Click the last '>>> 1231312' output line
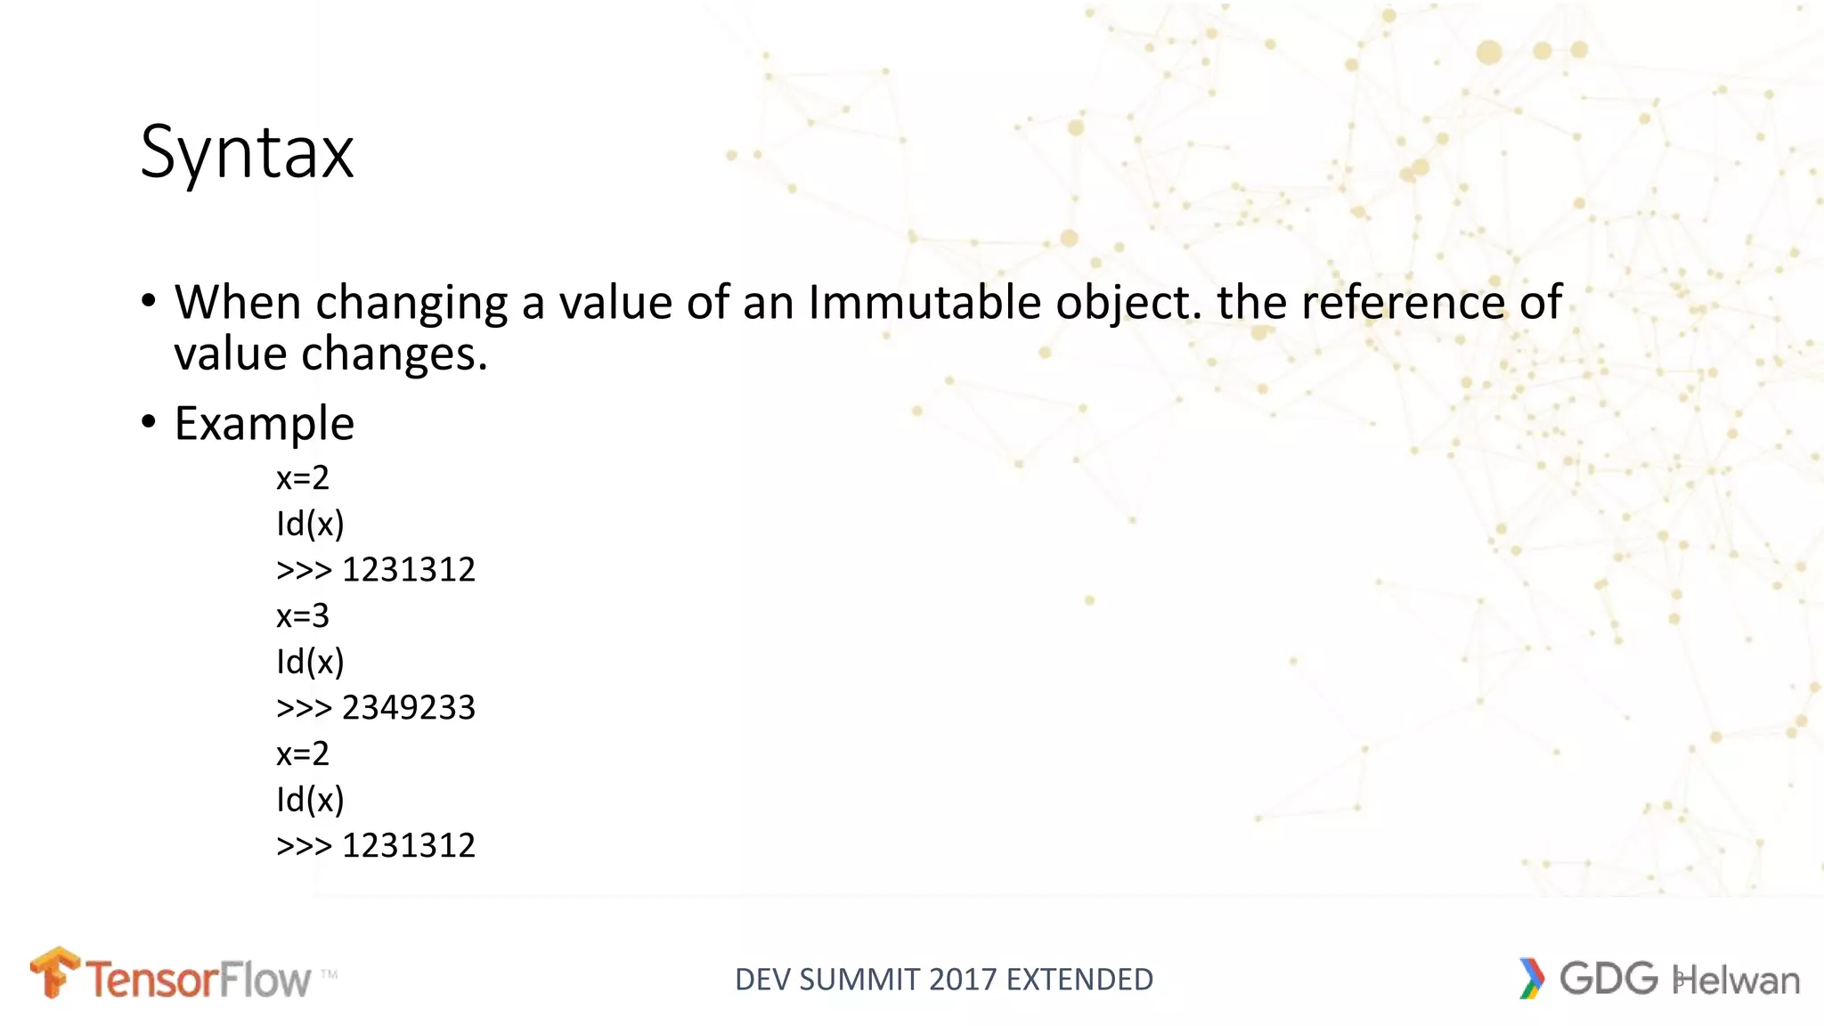The width and height of the screenshot is (1824, 1026). coord(375,845)
